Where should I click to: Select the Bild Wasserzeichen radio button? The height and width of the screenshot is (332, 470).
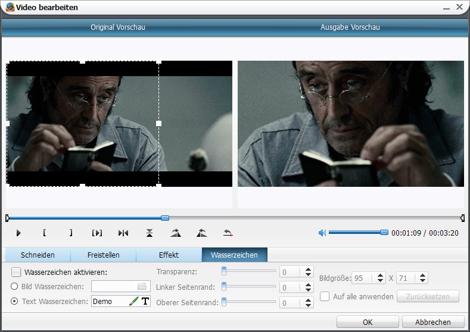point(15,286)
